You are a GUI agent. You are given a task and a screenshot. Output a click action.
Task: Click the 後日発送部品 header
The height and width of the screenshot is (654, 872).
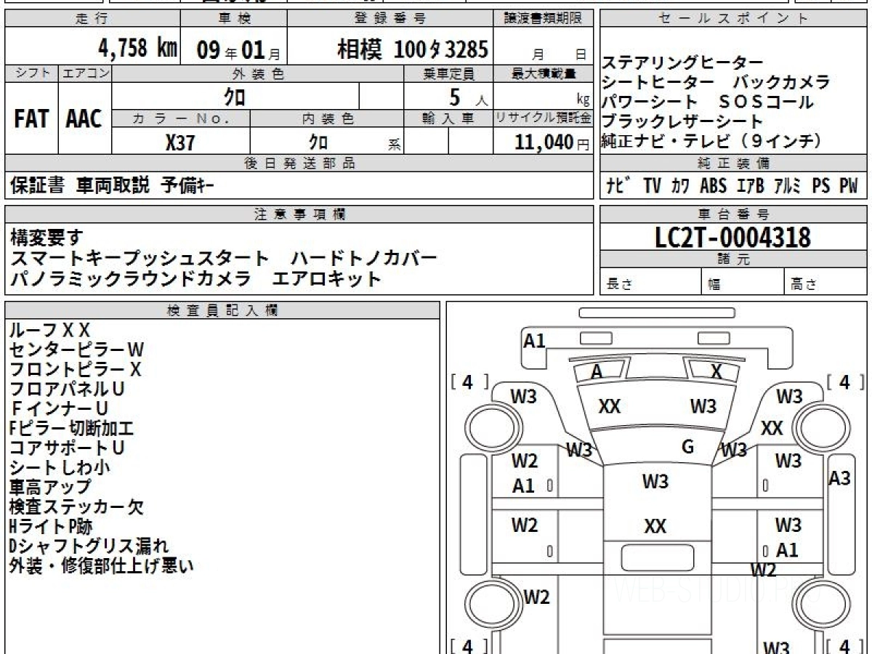(x=299, y=163)
